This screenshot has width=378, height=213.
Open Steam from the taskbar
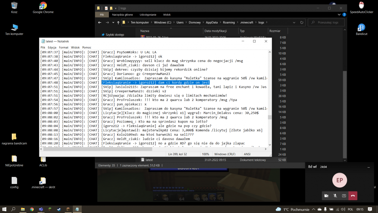pos(59,209)
